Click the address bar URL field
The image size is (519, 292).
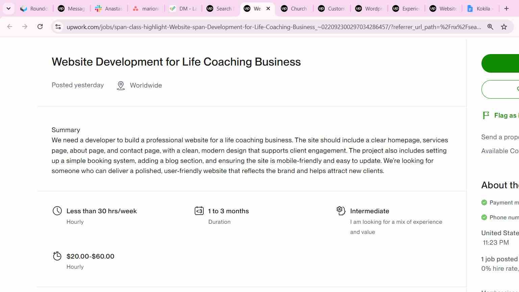tap(274, 27)
